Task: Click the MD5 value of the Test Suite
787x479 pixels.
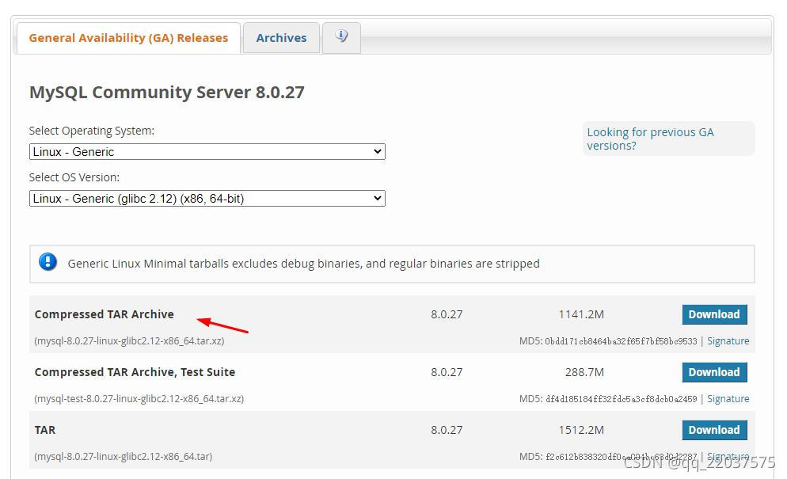Action: coord(622,399)
